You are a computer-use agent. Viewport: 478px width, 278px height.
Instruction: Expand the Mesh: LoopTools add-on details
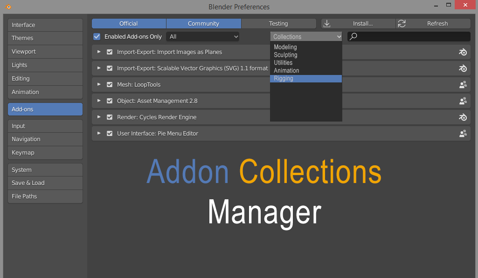tap(99, 84)
